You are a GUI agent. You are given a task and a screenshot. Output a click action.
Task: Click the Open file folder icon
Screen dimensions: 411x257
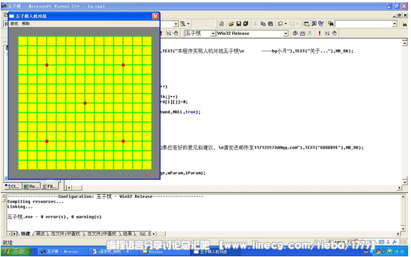(x=231, y=24)
